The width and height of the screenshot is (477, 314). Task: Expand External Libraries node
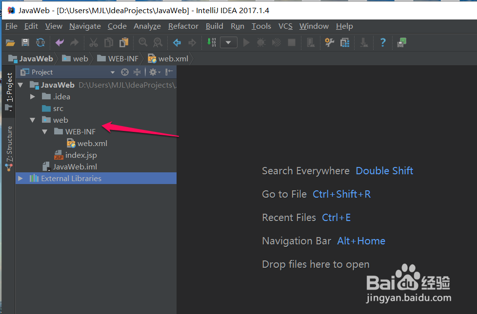(20, 178)
